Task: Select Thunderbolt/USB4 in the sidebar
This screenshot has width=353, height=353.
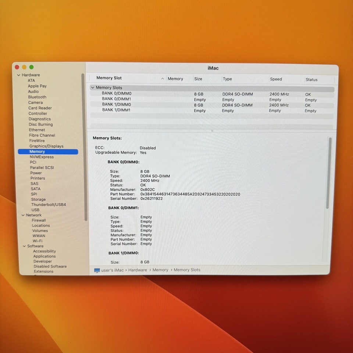Action: point(49,204)
